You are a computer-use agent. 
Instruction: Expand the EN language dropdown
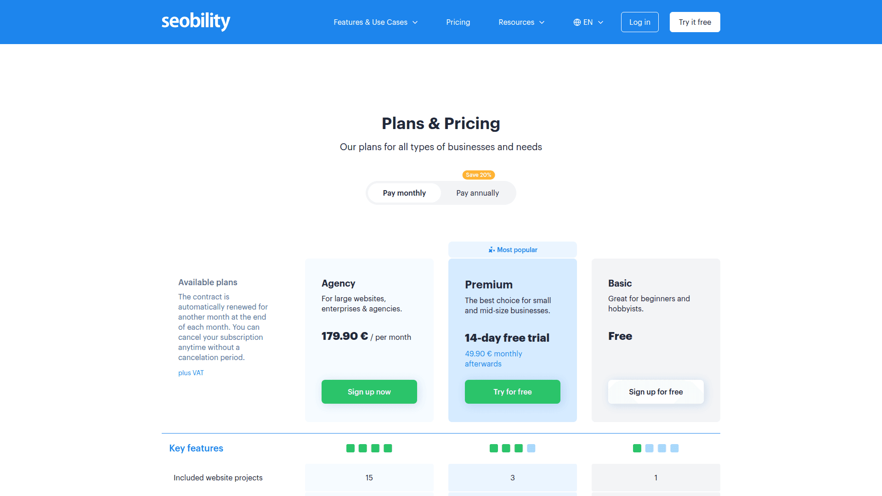tap(588, 22)
